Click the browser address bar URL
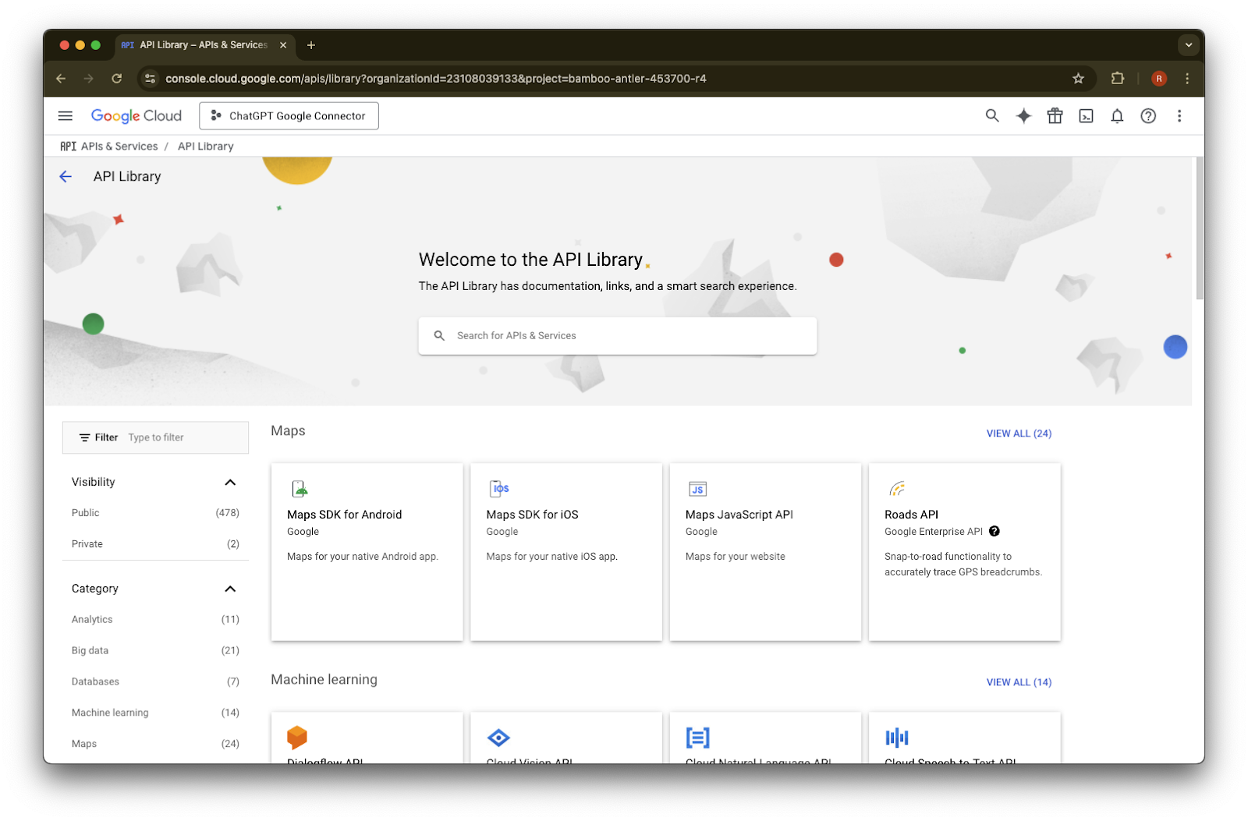The image size is (1248, 821). coord(436,79)
